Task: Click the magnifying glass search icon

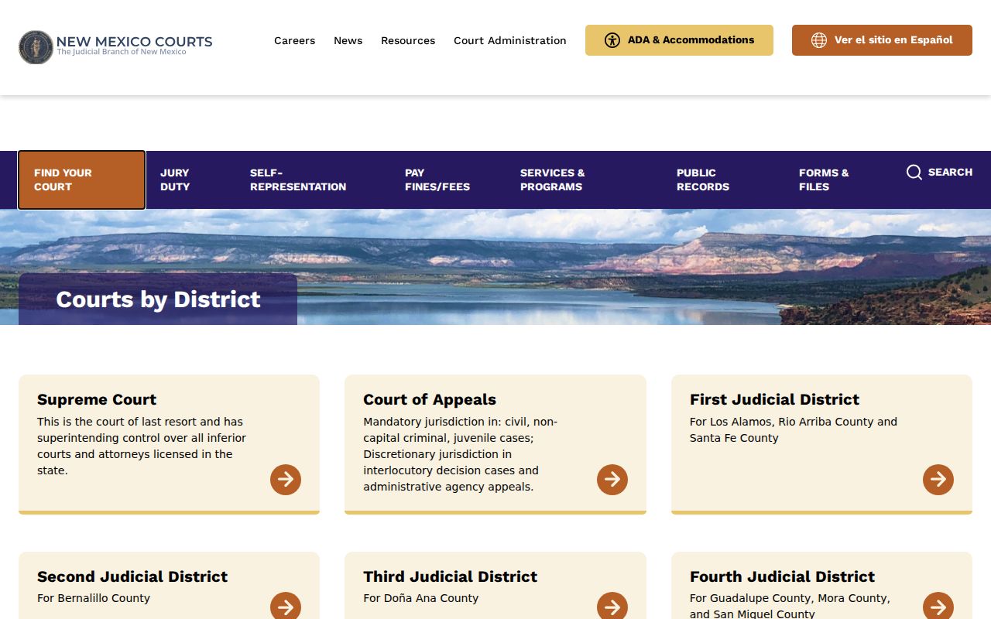Action: click(x=914, y=172)
